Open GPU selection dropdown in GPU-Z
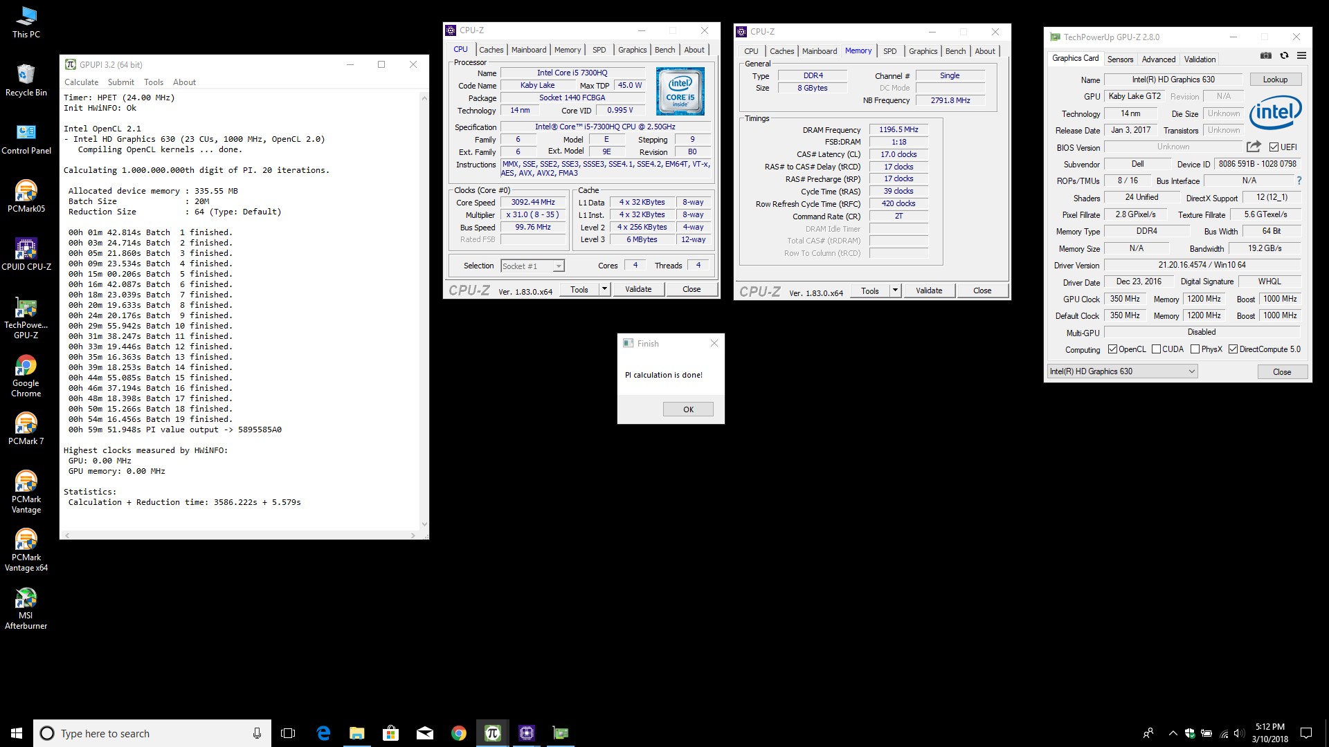 1122,371
